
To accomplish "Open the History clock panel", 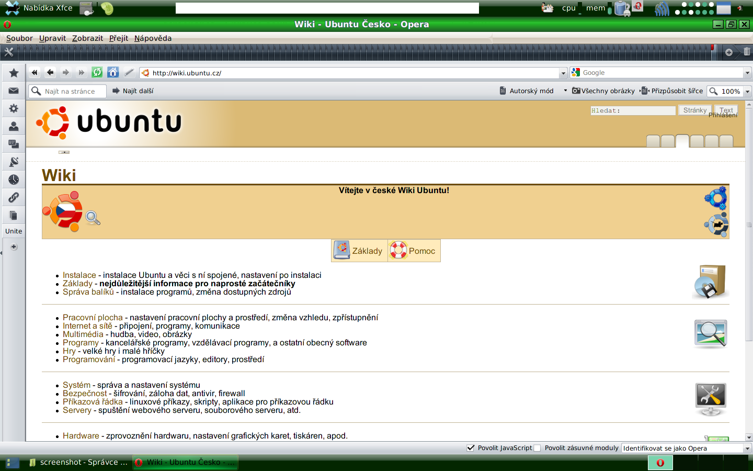I will (14, 180).
